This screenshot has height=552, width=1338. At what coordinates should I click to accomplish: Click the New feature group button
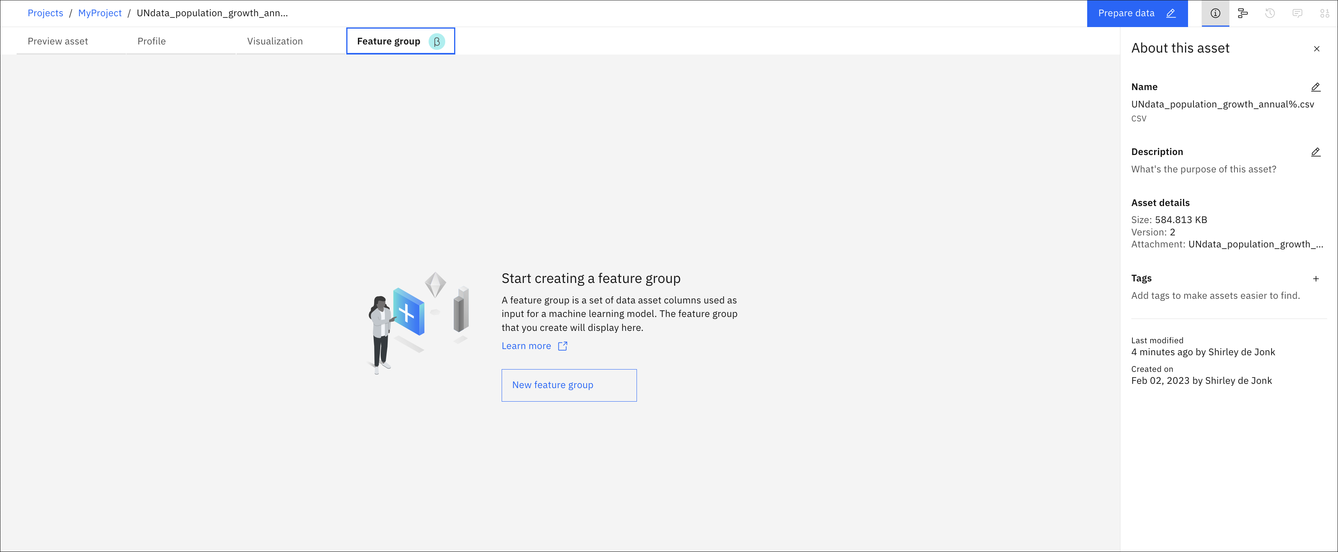pos(569,385)
